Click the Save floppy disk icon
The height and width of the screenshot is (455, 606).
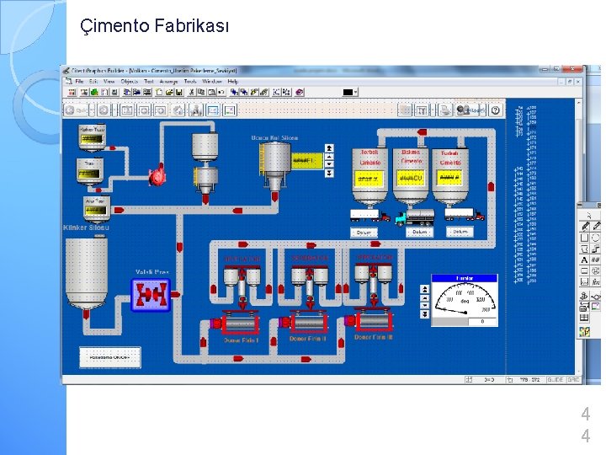tap(179, 93)
